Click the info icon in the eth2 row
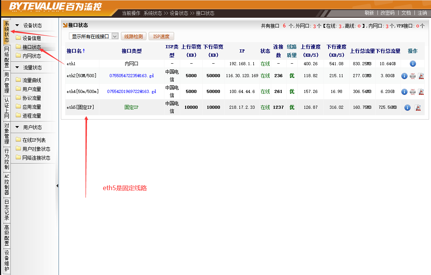 [x=404, y=76]
